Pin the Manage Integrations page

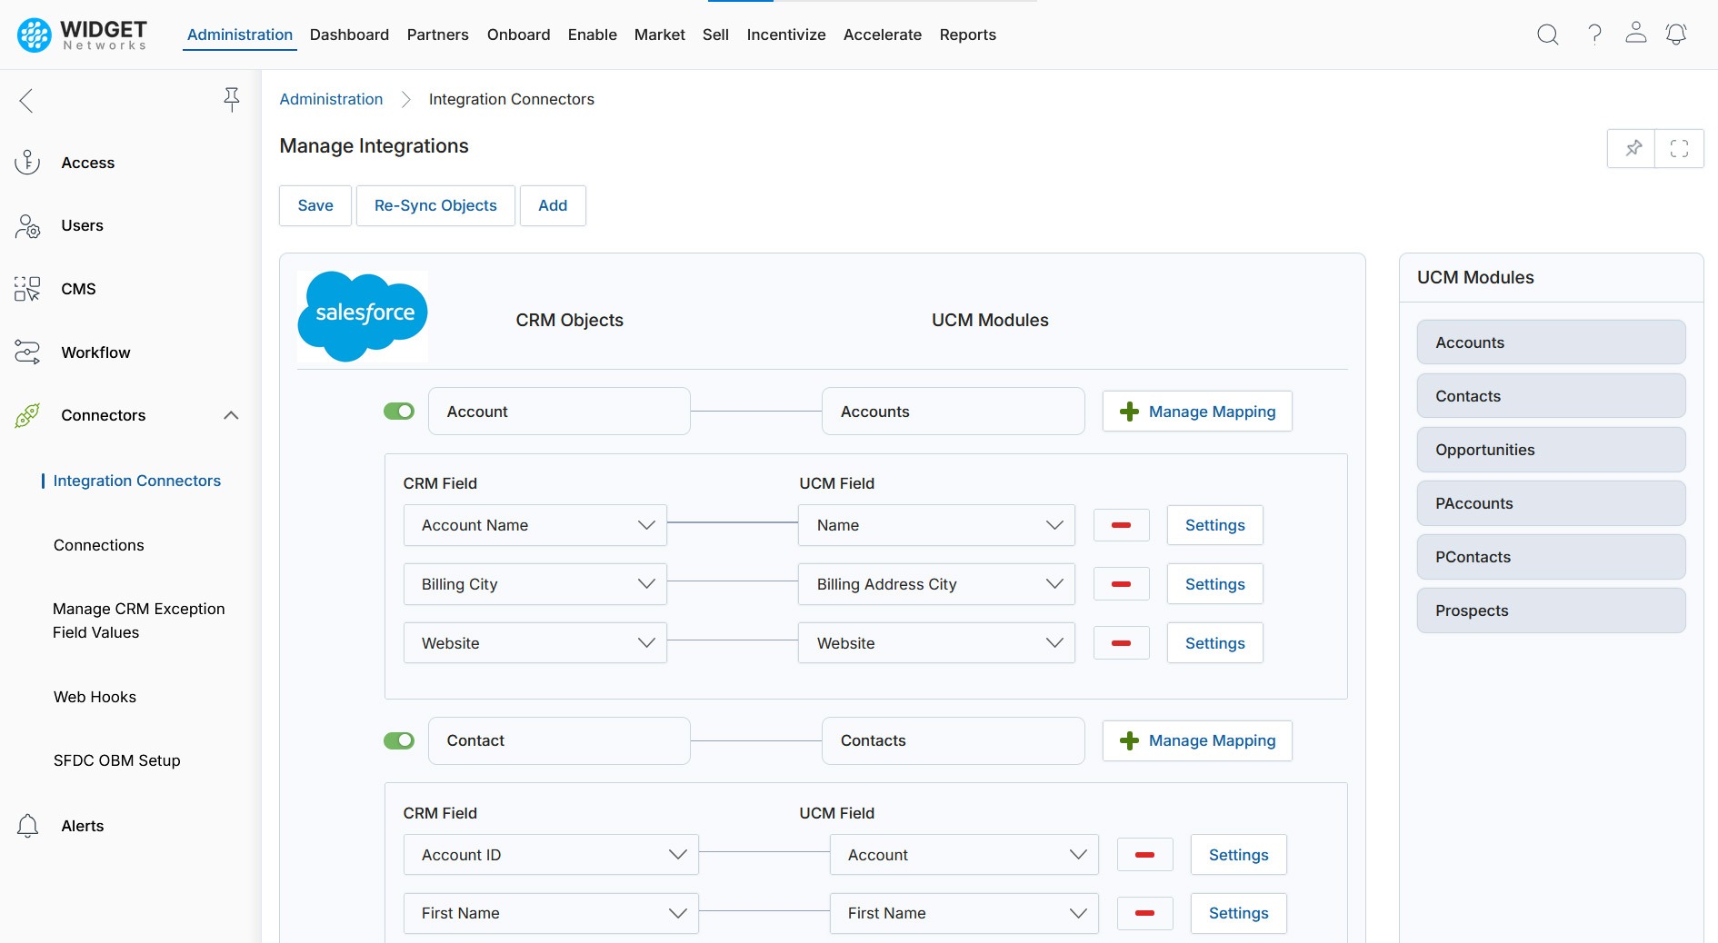tap(1633, 148)
